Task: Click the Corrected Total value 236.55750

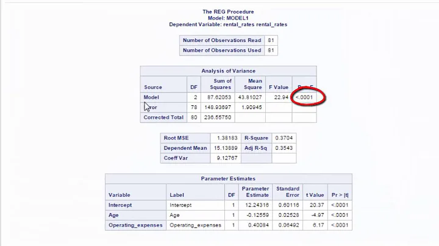Action: (218, 118)
